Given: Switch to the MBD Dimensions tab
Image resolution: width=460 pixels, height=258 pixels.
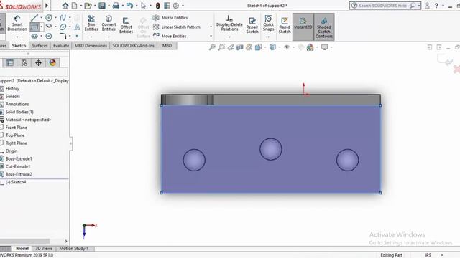Looking at the screenshot, I should pos(91,46).
